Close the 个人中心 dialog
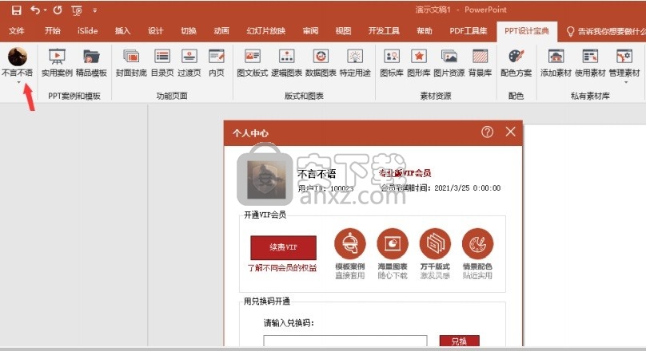This screenshot has width=646, height=351. tap(510, 132)
